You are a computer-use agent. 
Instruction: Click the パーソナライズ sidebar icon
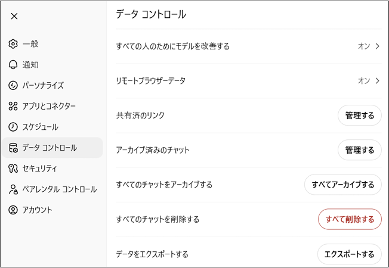[13, 86]
